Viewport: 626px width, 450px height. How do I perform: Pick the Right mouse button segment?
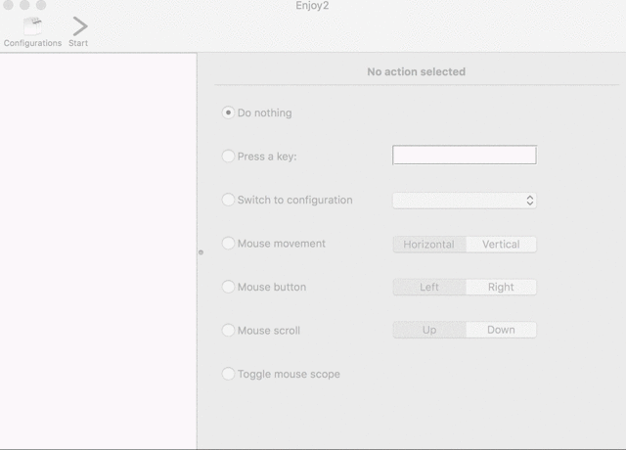pyautogui.click(x=501, y=287)
